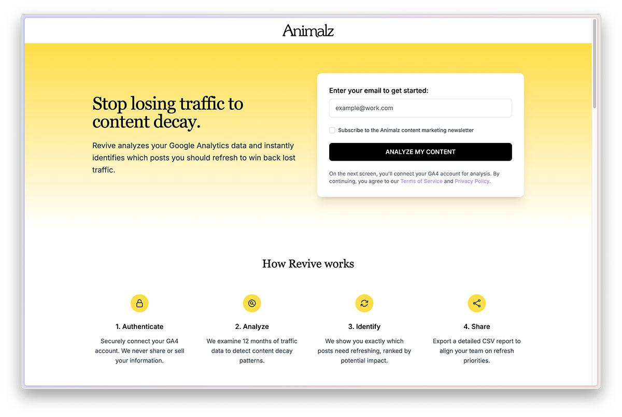Open the Terms of Service link
Image resolution: width=622 pixels, height=417 pixels.
coord(421,181)
